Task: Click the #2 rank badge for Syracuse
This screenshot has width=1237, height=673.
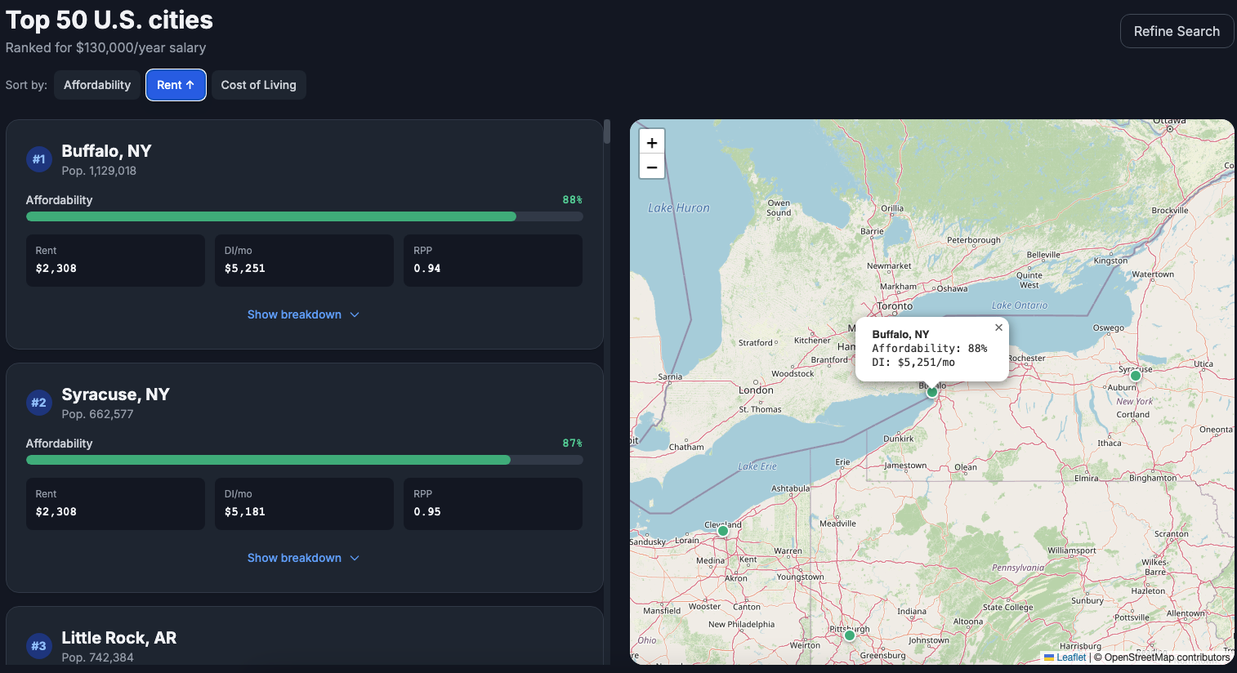Action: (x=38, y=403)
